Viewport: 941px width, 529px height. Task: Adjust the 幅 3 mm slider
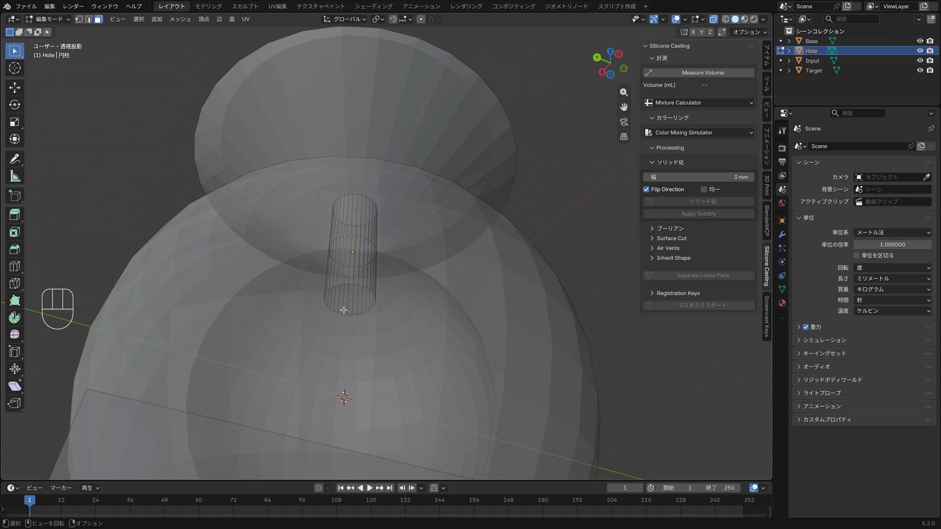click(x=699, y=177)
